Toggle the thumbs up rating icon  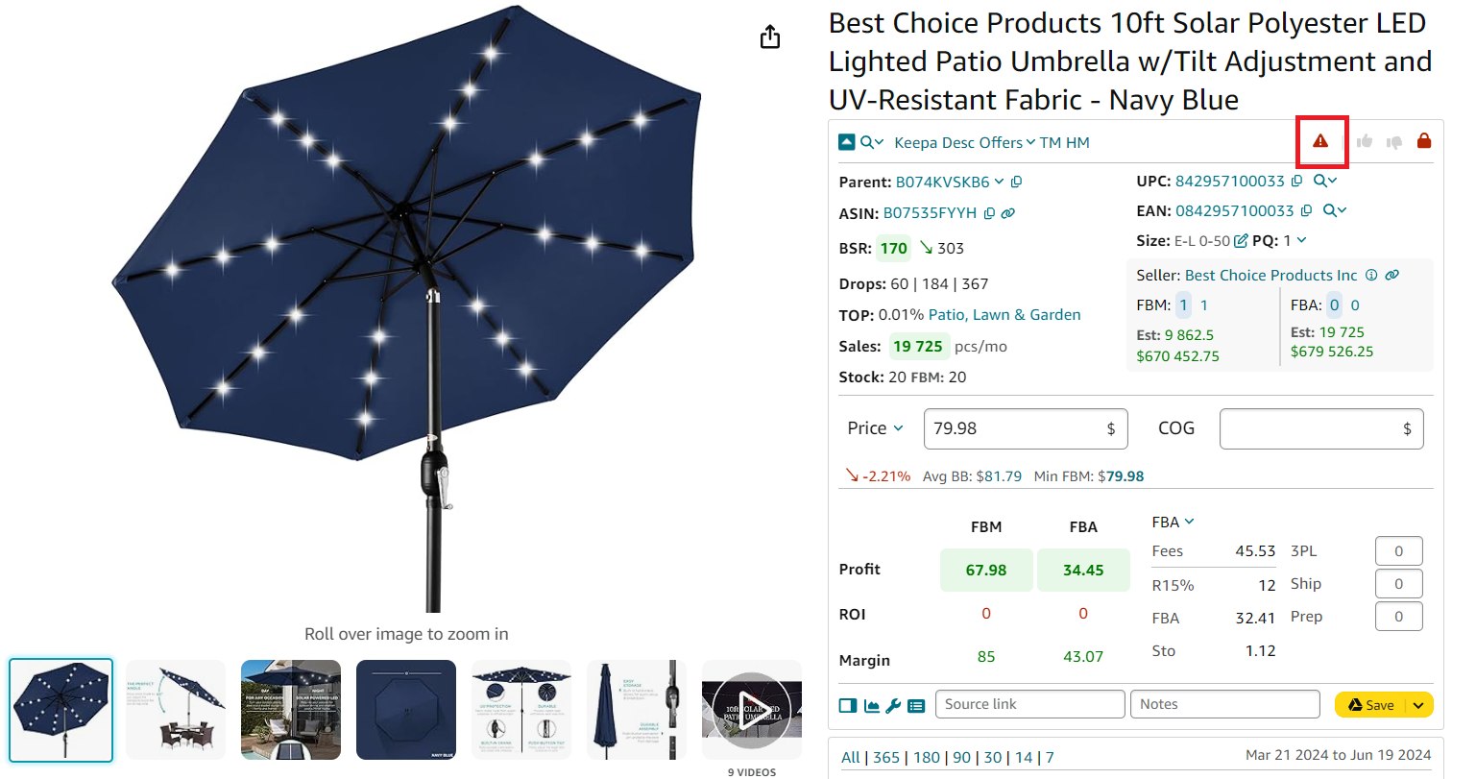1363,140
